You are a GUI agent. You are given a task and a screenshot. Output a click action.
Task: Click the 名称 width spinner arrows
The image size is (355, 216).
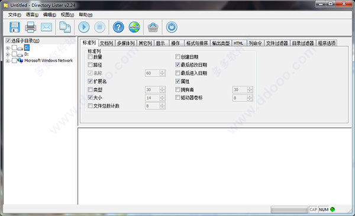pos(162,73)
